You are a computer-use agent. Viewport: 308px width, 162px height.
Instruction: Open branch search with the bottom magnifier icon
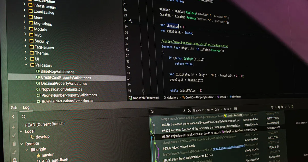click(14, 160)
